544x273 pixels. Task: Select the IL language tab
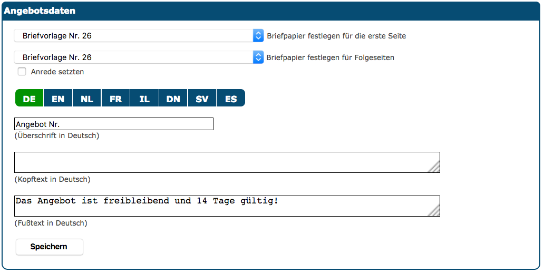[x=144, y=99]
